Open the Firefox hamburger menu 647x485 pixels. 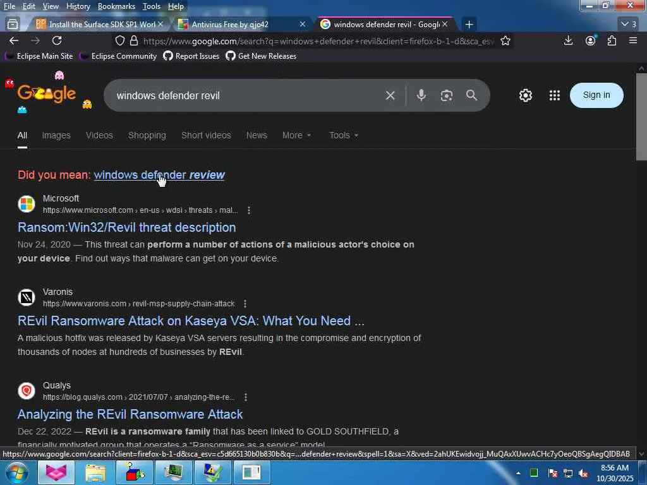[x=633, y=40]
